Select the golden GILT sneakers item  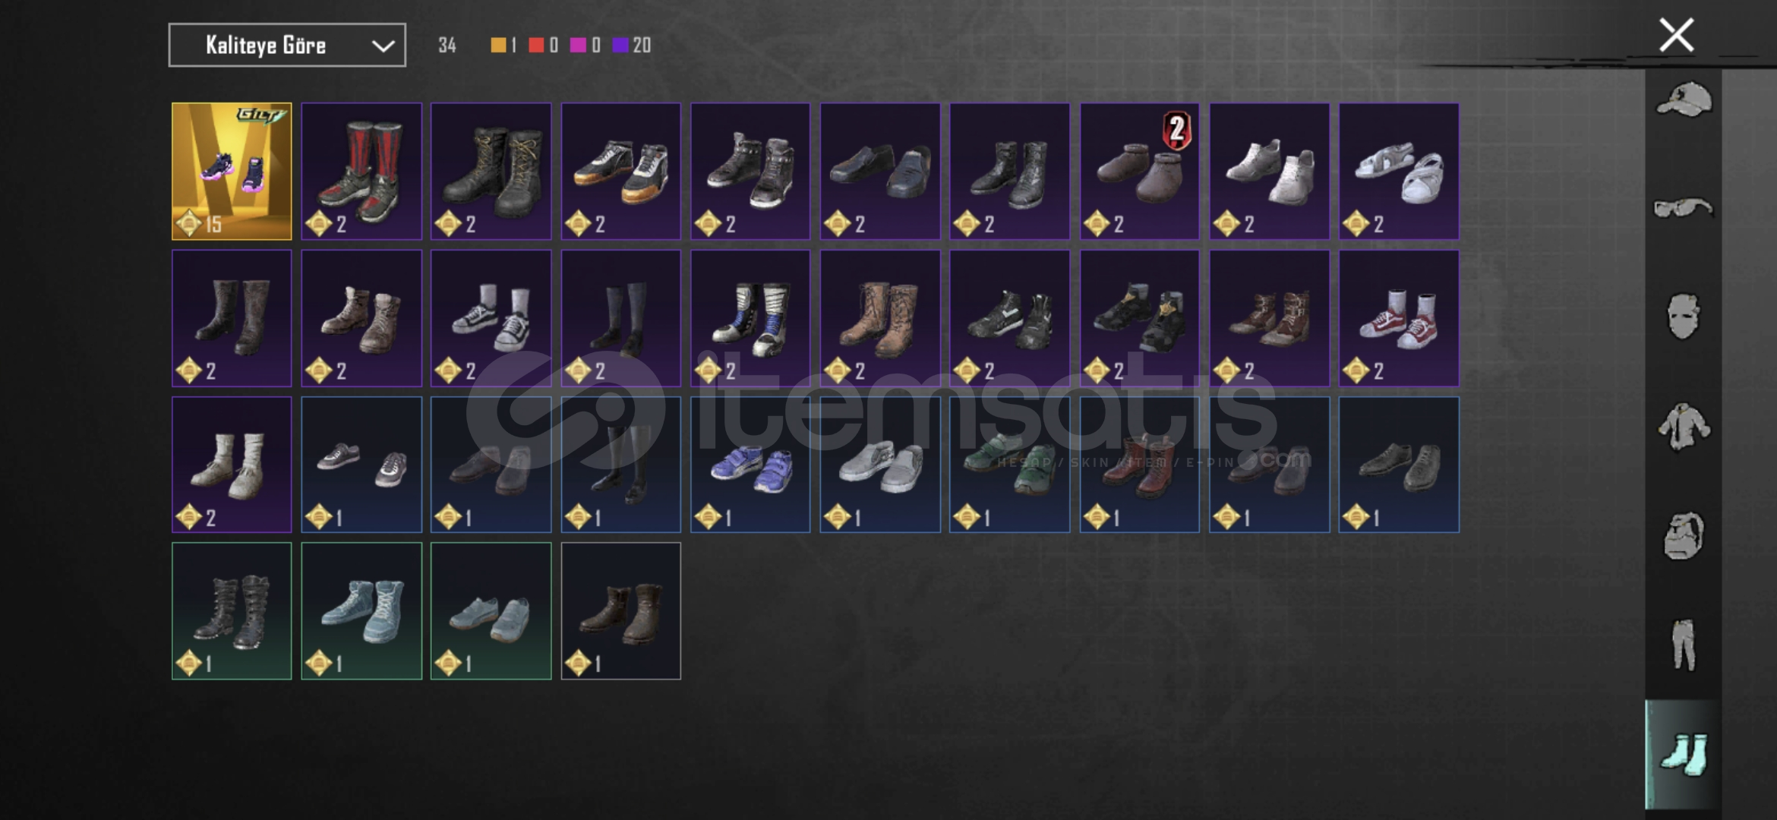(232, 172)
